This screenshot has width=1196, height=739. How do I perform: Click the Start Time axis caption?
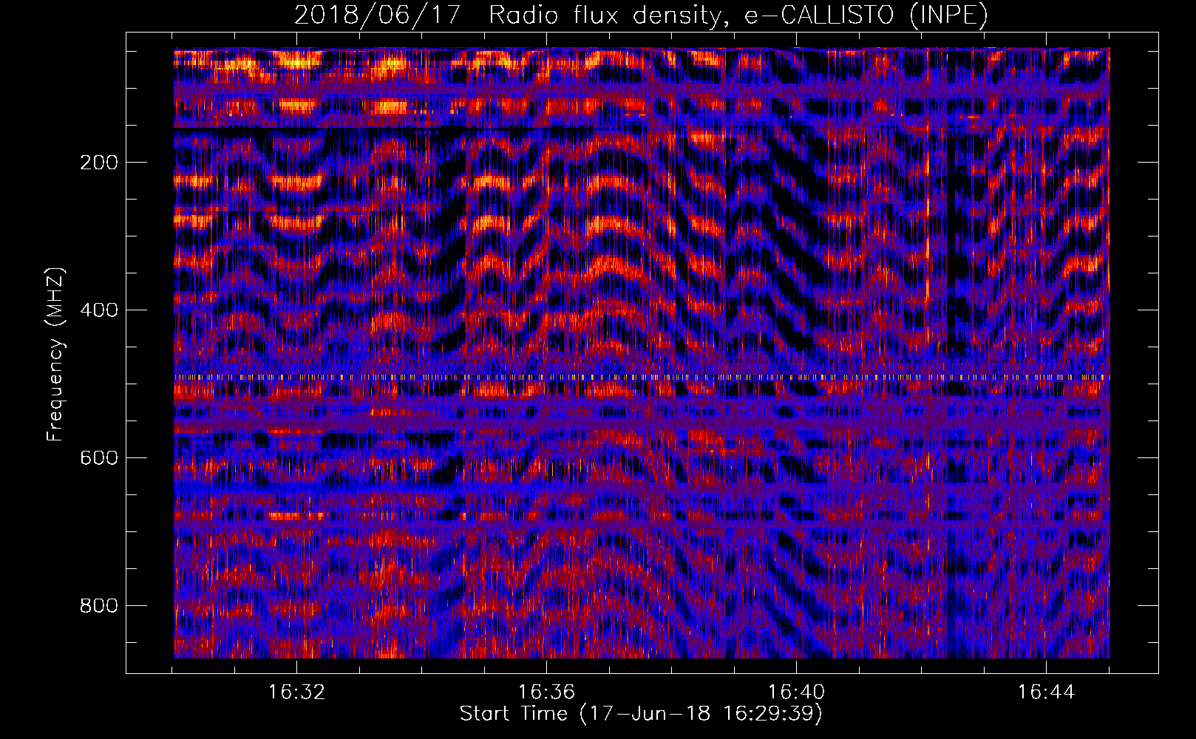(641, 714)
